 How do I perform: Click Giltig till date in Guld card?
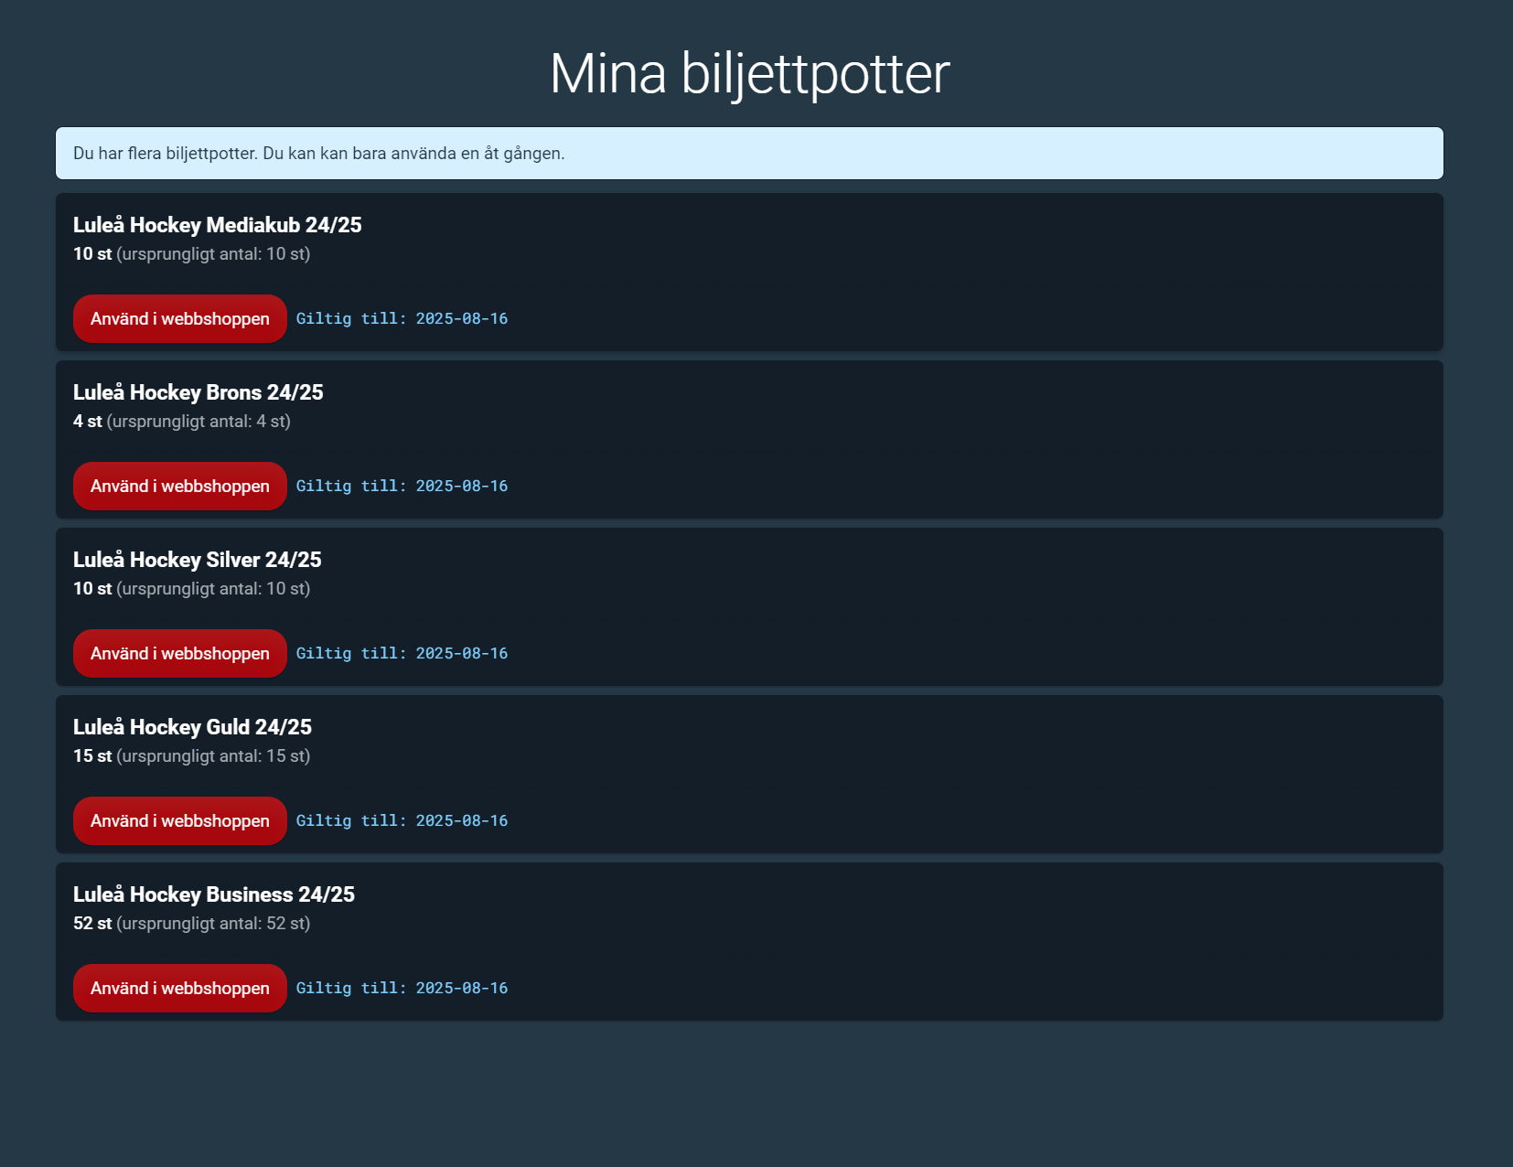(x=402, y=820)
